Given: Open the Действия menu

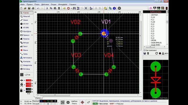Looking at the screenshot, I should 45,4.
